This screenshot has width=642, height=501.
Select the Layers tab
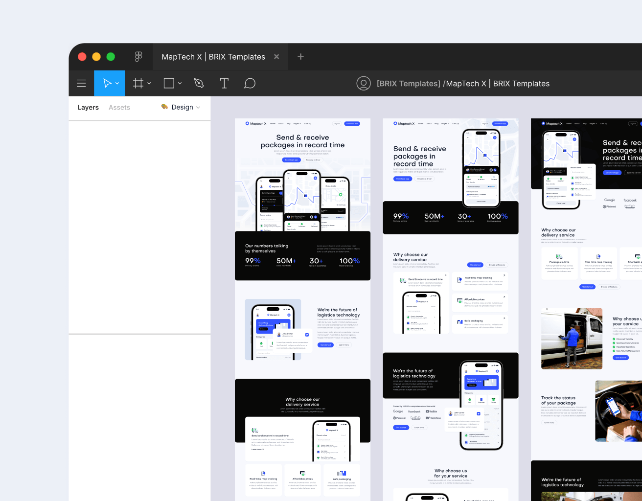[88, 107]
